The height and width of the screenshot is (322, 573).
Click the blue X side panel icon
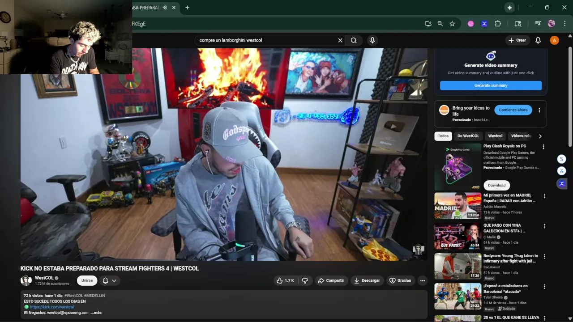[x=562, y=183]
